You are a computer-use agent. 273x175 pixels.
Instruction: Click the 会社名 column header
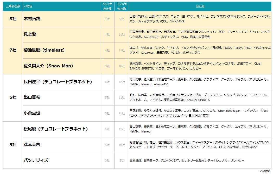pyautogui.click(x=200, y=6)
